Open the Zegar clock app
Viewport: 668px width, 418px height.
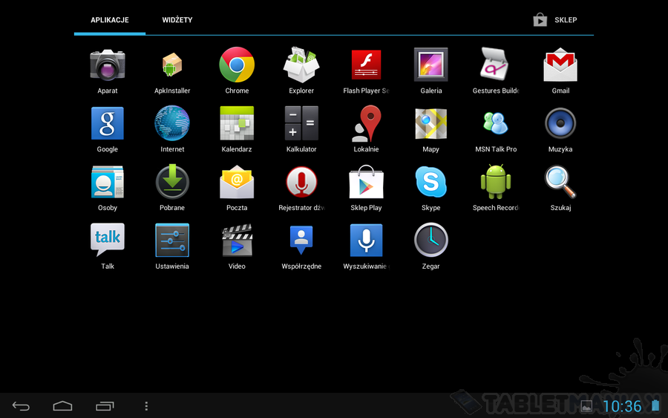[430, 241]
